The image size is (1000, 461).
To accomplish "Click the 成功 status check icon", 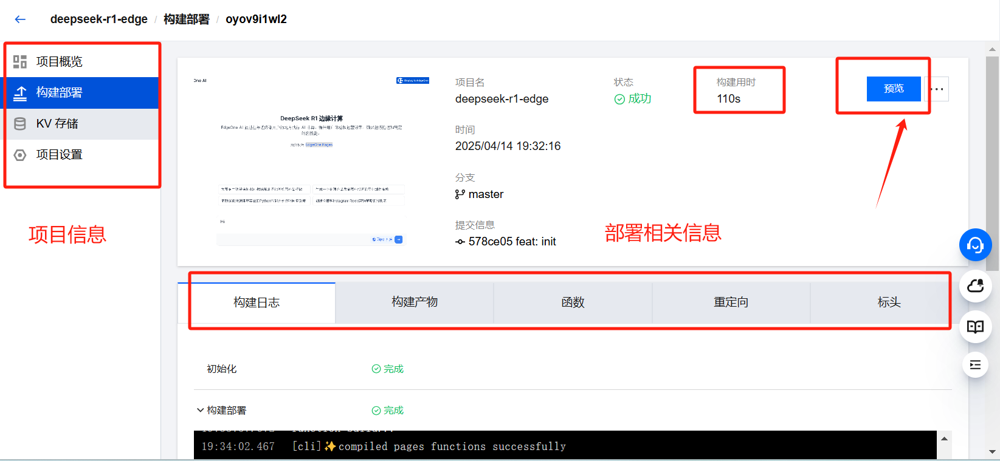I will point(619,99).
